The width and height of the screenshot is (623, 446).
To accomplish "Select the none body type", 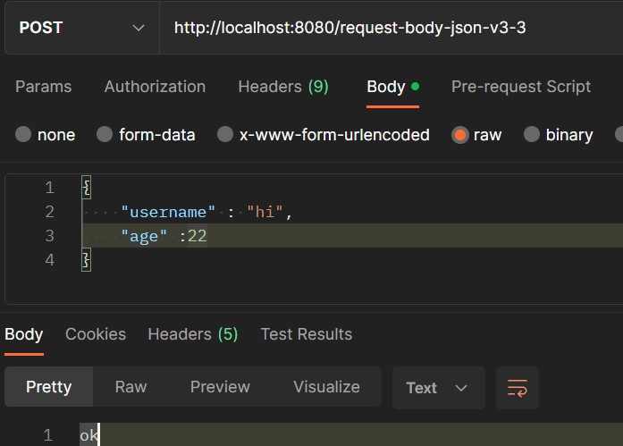I will click(x=45, y=135).
